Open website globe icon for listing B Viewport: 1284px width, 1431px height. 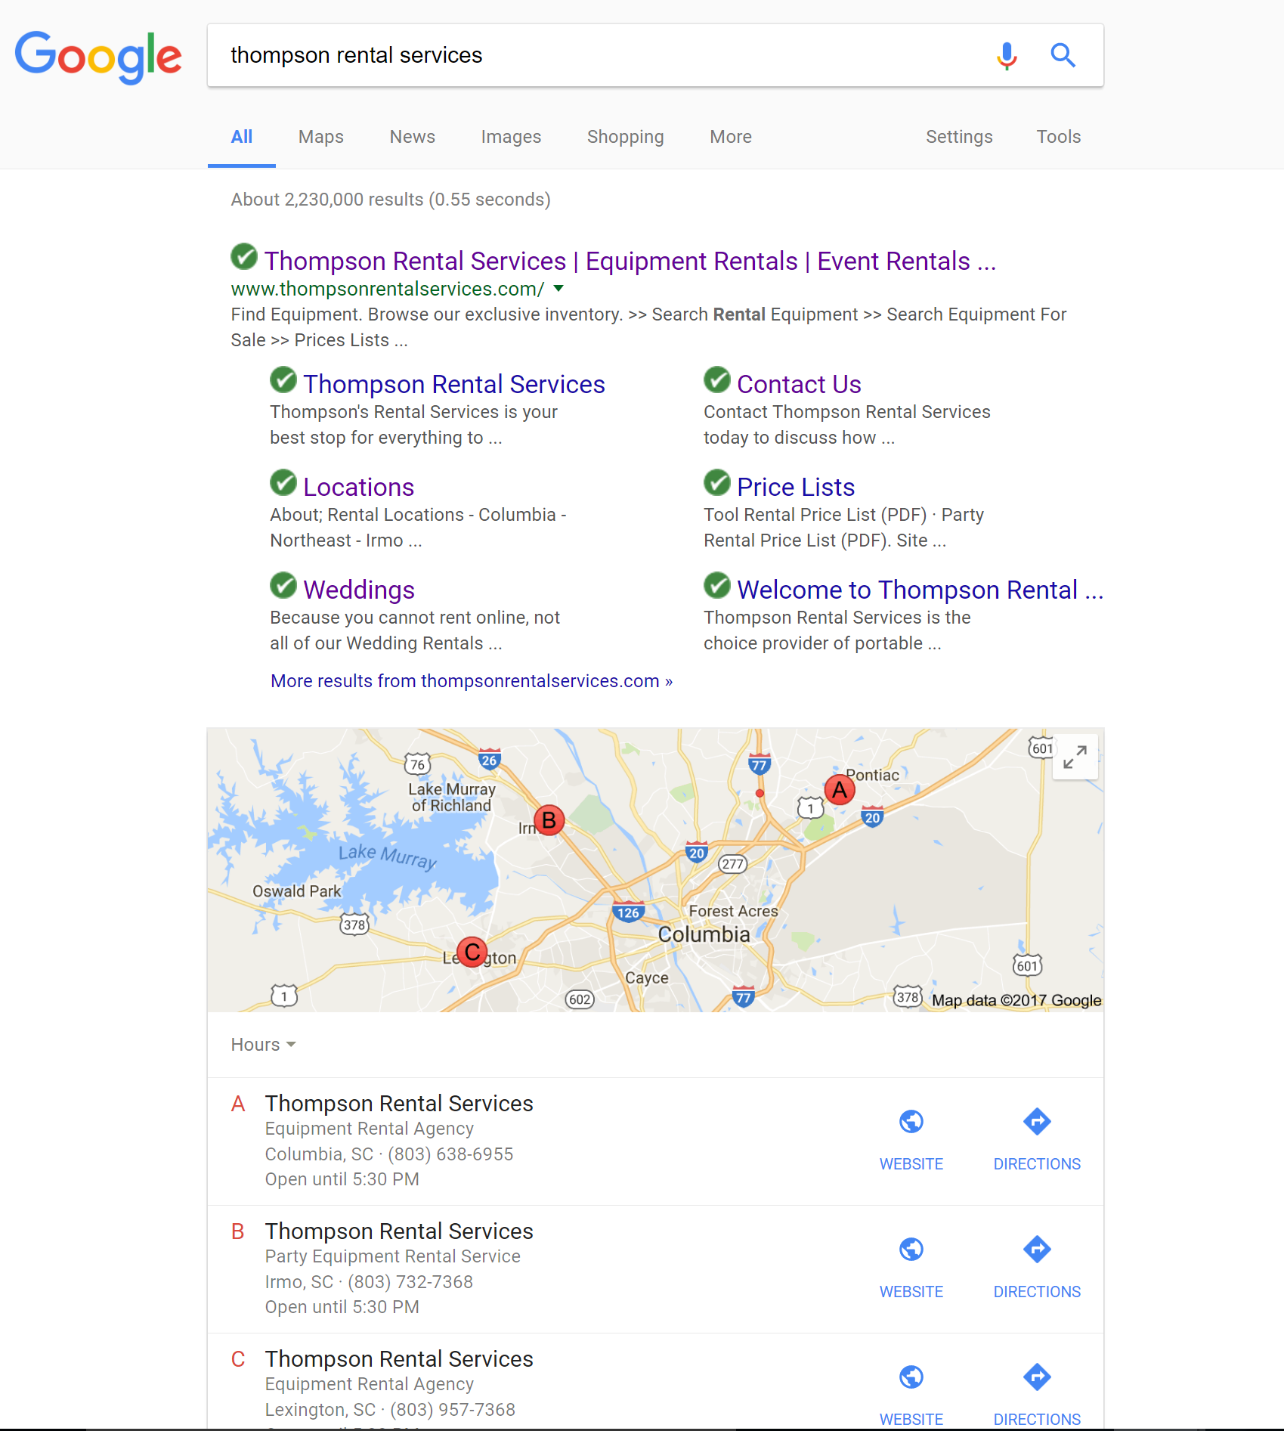click(911, 1250)
